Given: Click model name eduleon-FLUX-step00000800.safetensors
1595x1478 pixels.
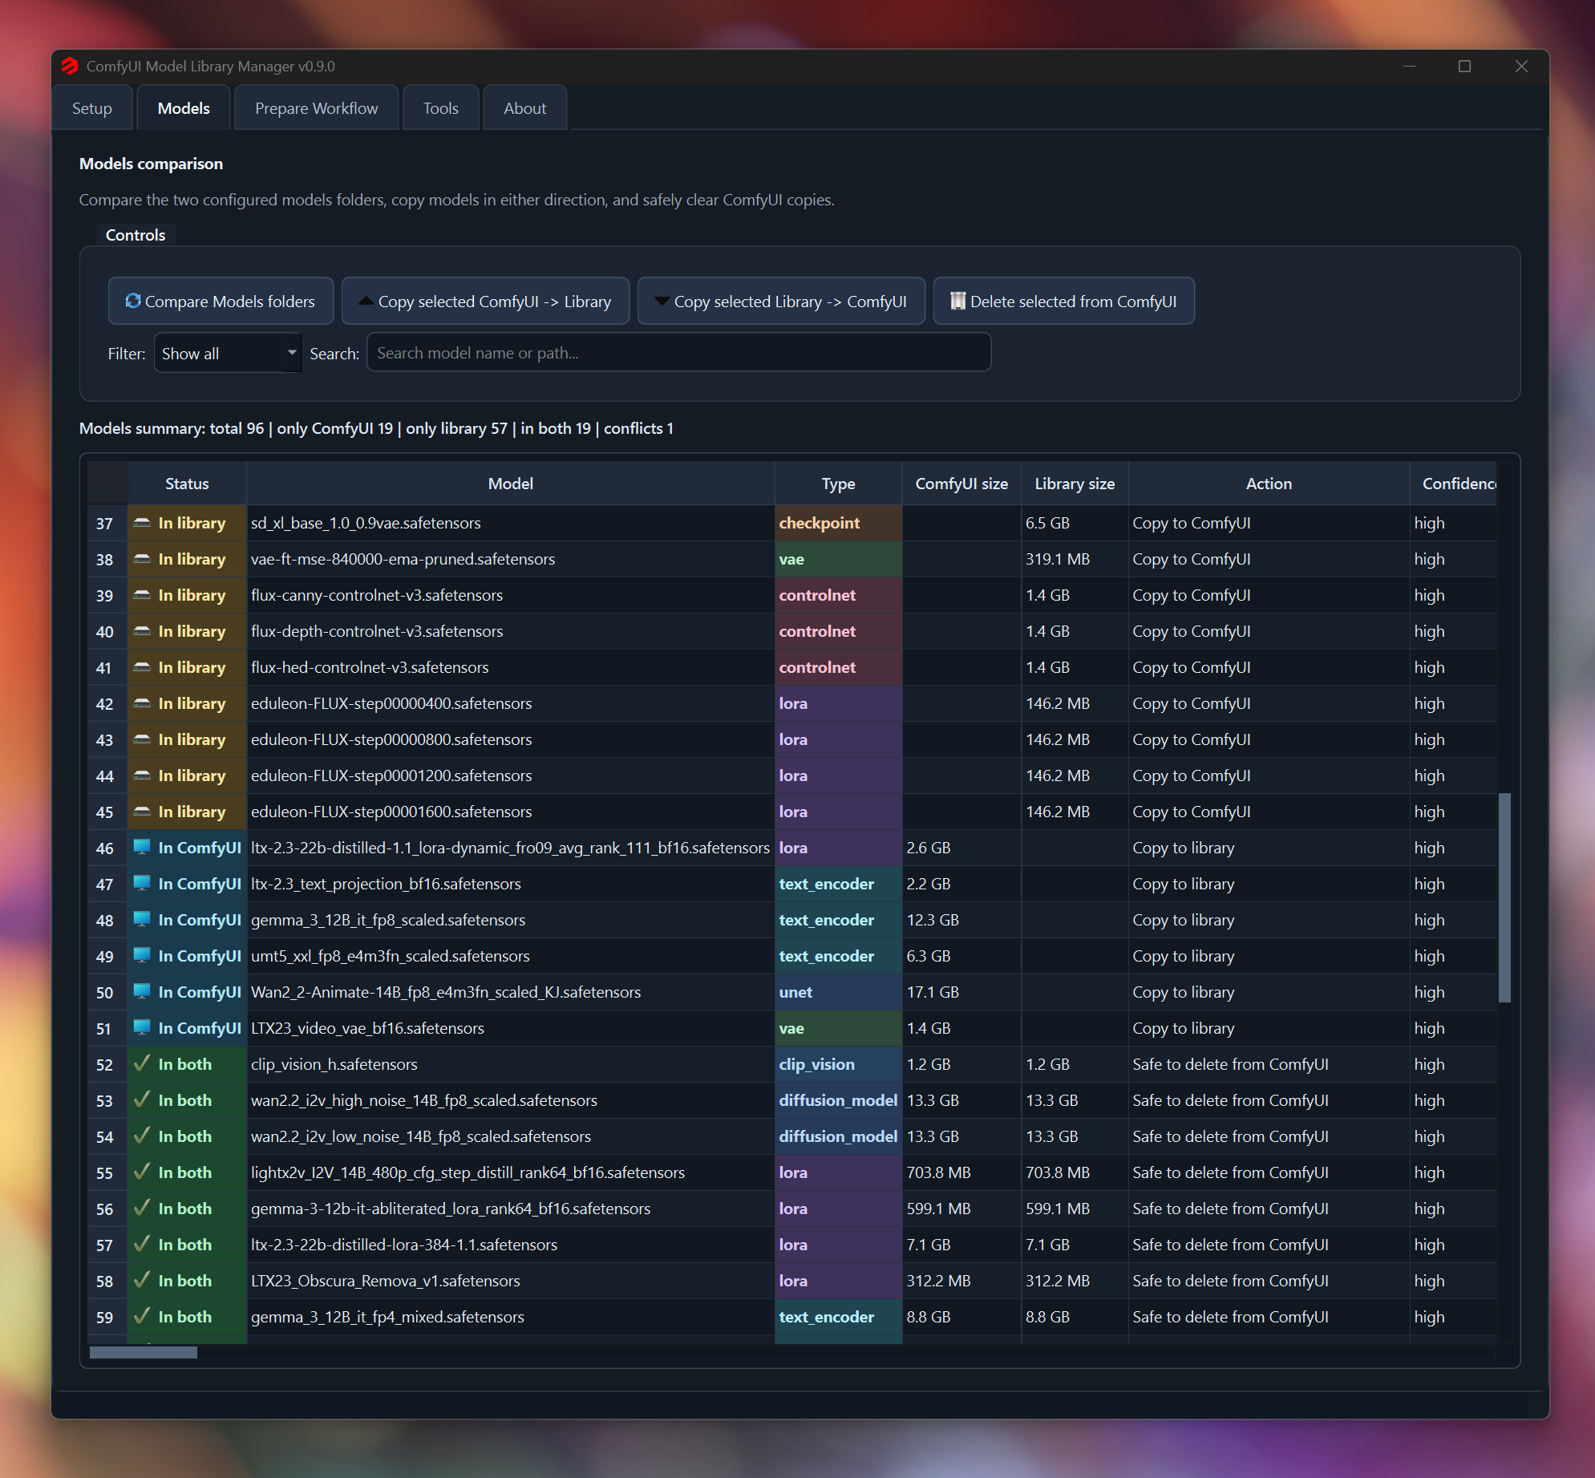Looking at the screenshot, I should click(391, 739).
